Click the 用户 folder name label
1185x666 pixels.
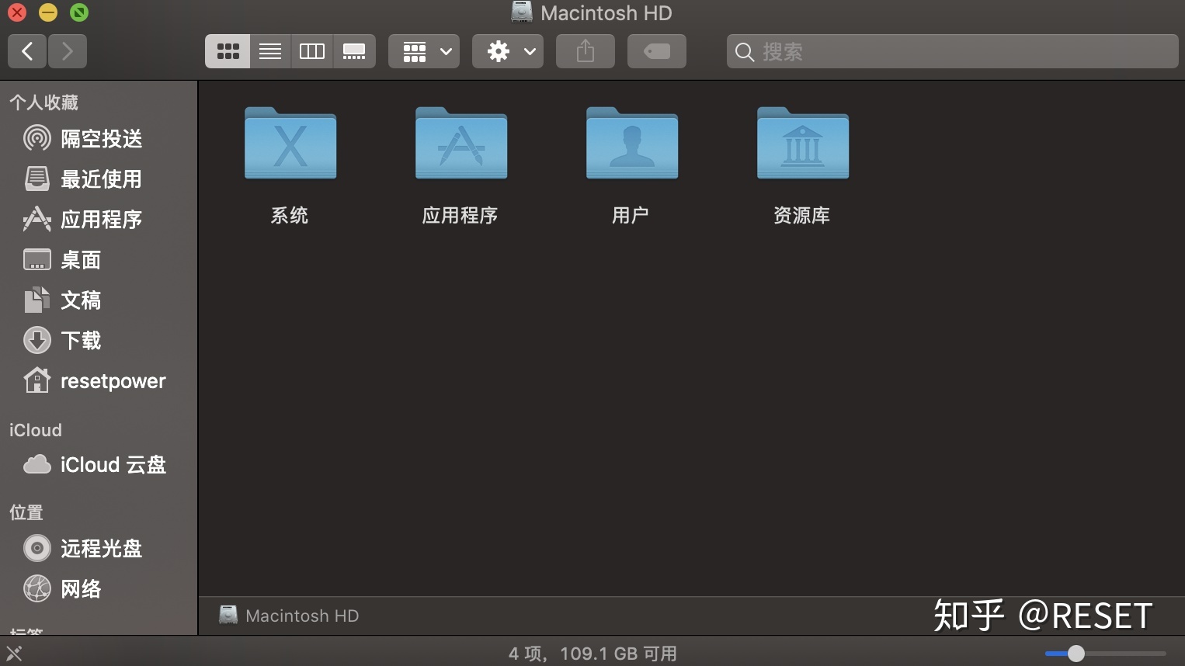point(631,215)
